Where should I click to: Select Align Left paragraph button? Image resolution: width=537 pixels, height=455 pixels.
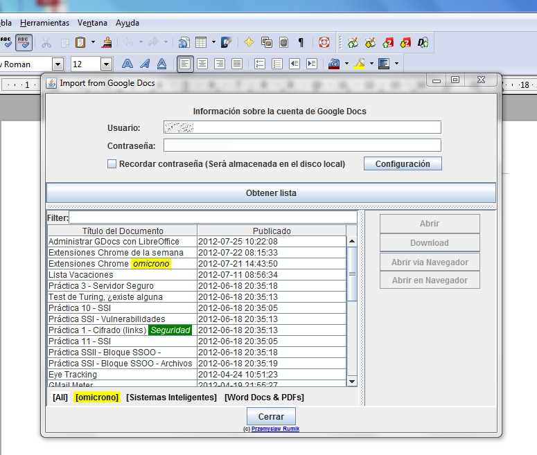pos(185,64)
